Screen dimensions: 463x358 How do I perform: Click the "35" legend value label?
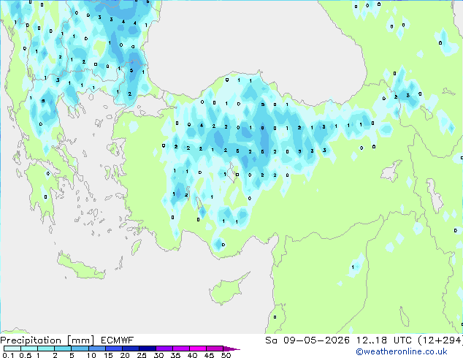(175, 355)
